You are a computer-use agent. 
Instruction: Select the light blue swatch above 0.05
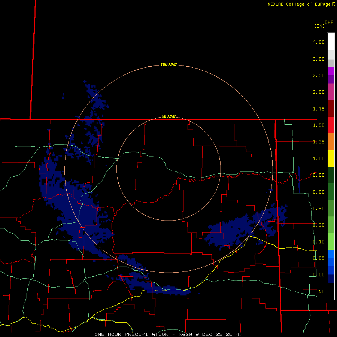pyautogui.click(x=331, y=254)
